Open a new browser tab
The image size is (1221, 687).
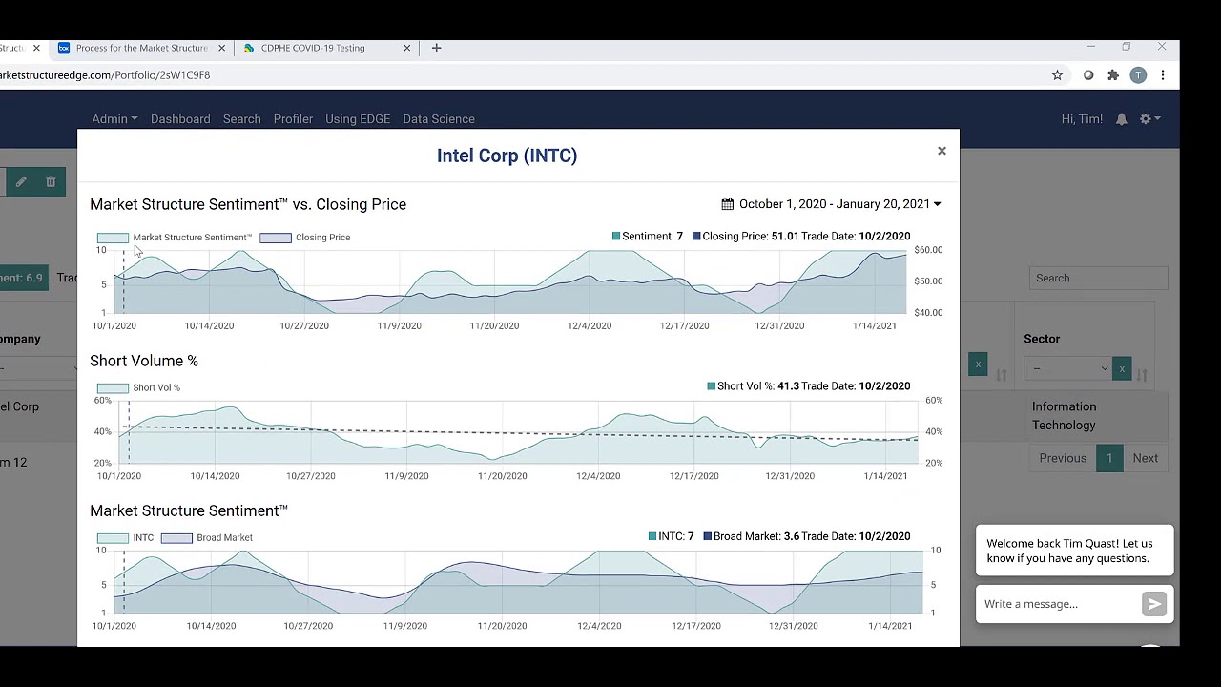(436, 48)
